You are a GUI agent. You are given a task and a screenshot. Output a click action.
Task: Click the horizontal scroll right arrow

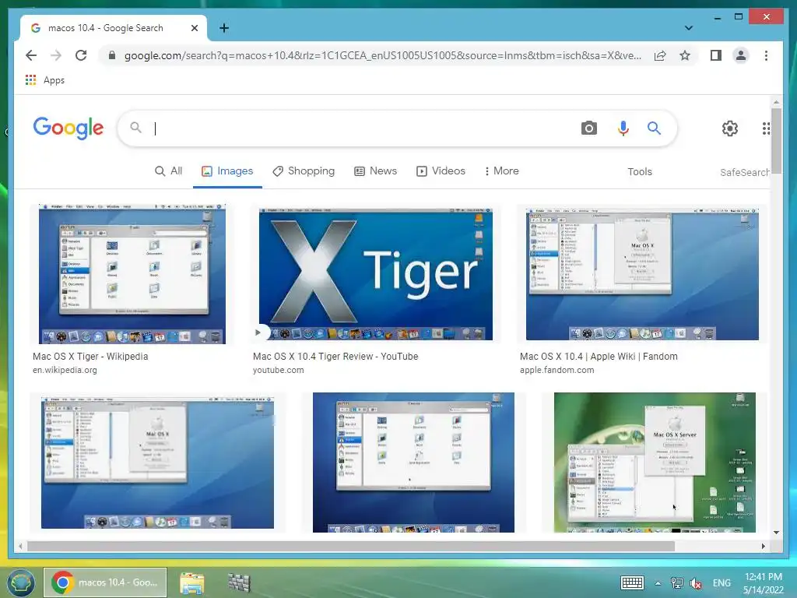point(763,546)
